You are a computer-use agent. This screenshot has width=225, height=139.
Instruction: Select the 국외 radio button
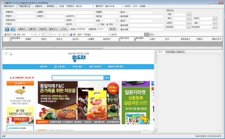(107, 24)
